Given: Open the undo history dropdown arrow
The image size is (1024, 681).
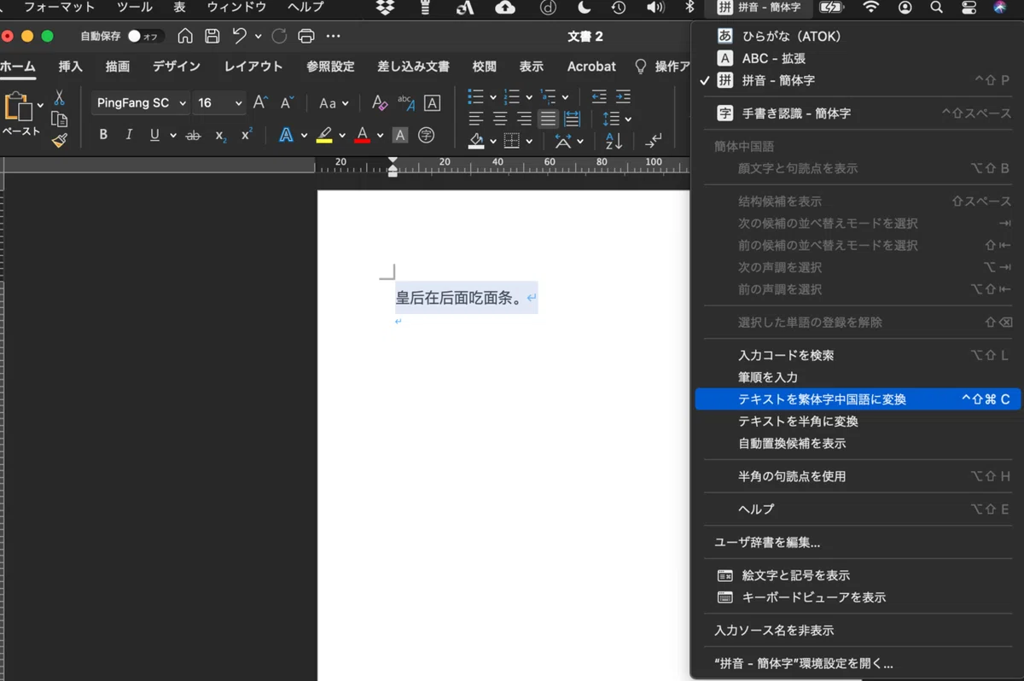Looking at the screenshot, I should [258, 36].
